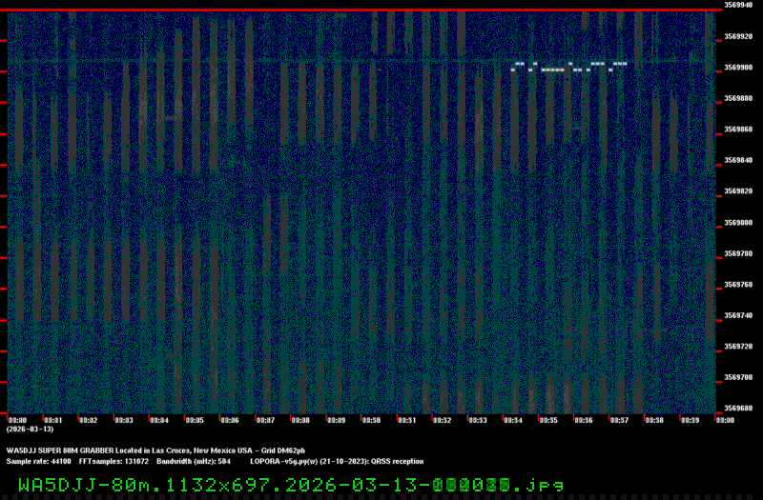Click the 3569680 frequency label at bottom
This screenshot has width=763, height=500.
(738, 409)
